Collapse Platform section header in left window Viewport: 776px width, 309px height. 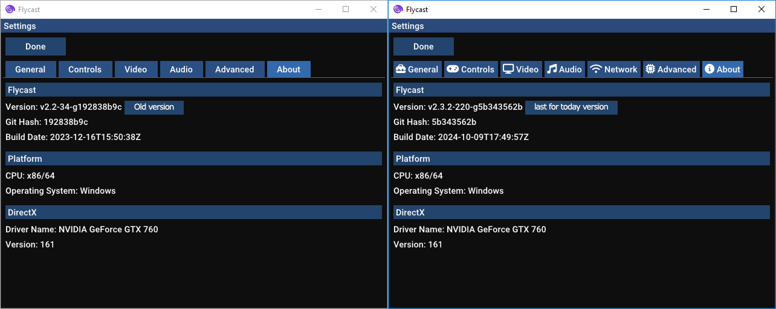point(193,159)
